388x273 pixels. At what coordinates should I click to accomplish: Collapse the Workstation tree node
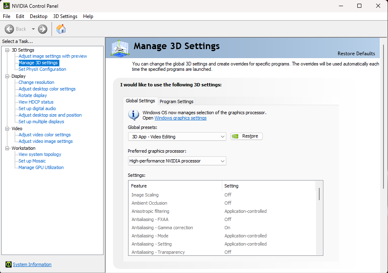pyautogui.click(x=7, y=148)
